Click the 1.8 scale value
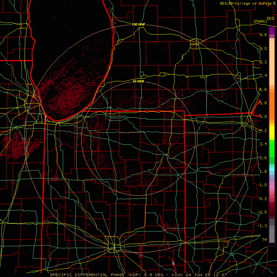 click(263, 171)
